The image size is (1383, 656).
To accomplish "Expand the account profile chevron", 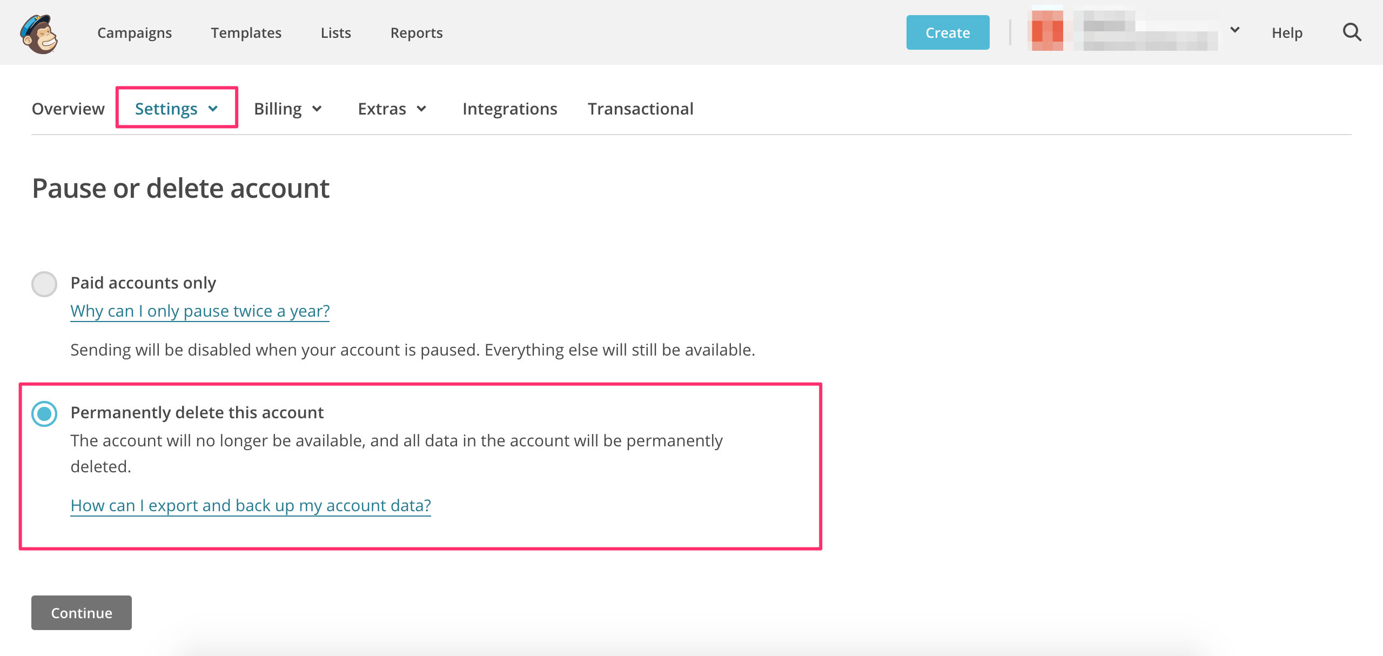I will (x=1235, y=30).
